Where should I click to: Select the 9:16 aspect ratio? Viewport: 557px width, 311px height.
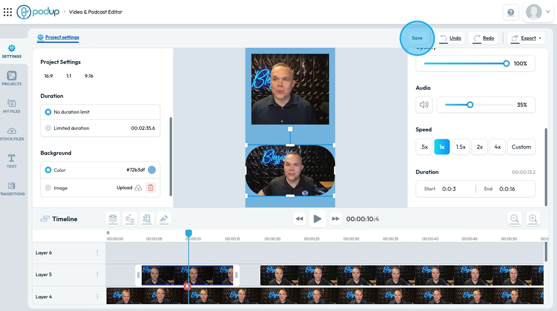89,76
